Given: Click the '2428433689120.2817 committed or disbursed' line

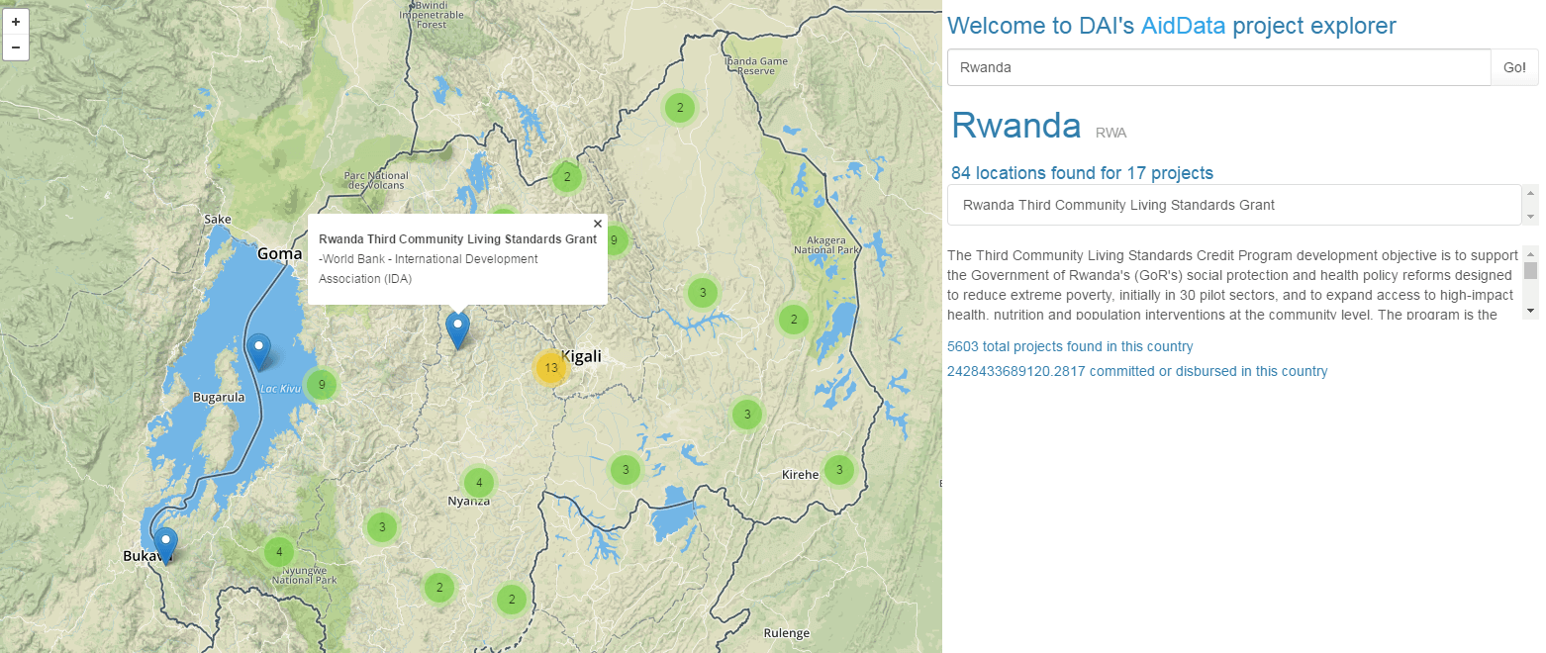Looking at the screenshot, I should click(1137, 371).
